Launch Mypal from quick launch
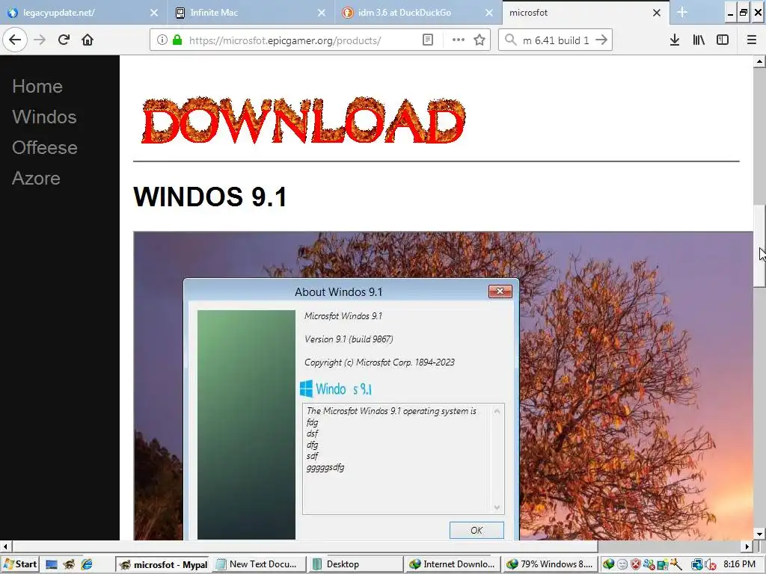 point(69,564)
